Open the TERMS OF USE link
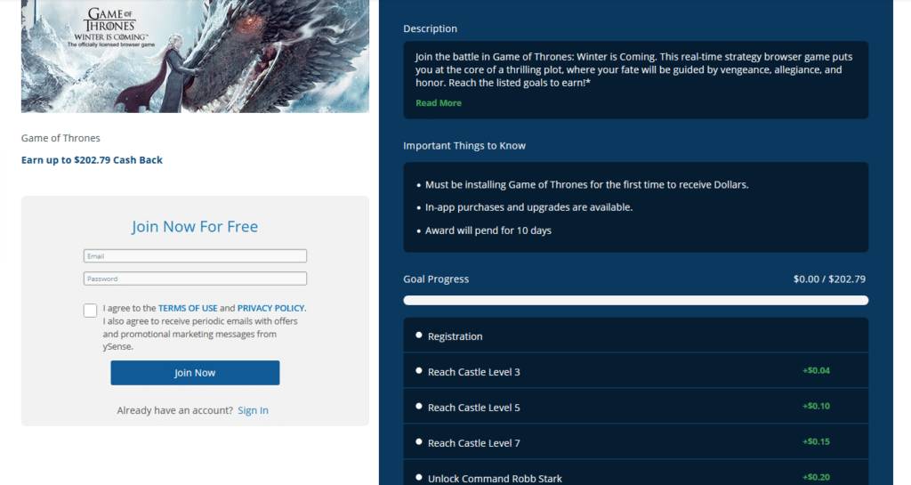911x485 pixels. point(188,308)
